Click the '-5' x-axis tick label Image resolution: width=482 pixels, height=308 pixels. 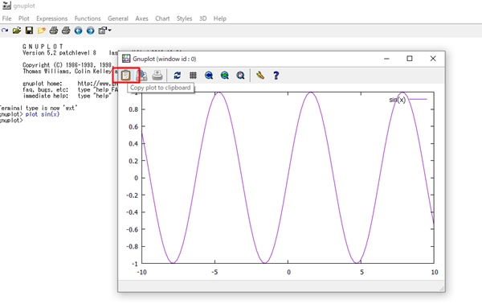click(214, 272)
